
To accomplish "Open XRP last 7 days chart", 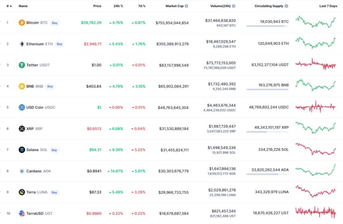I will pos(316,128).
